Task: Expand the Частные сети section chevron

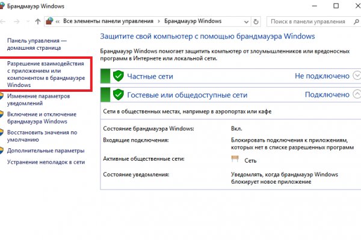Action: [x=357, y=76]
